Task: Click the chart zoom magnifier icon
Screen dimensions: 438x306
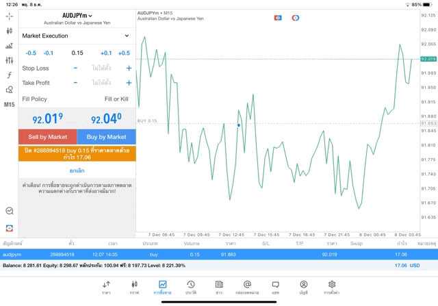Action: [x=10, y=211]
